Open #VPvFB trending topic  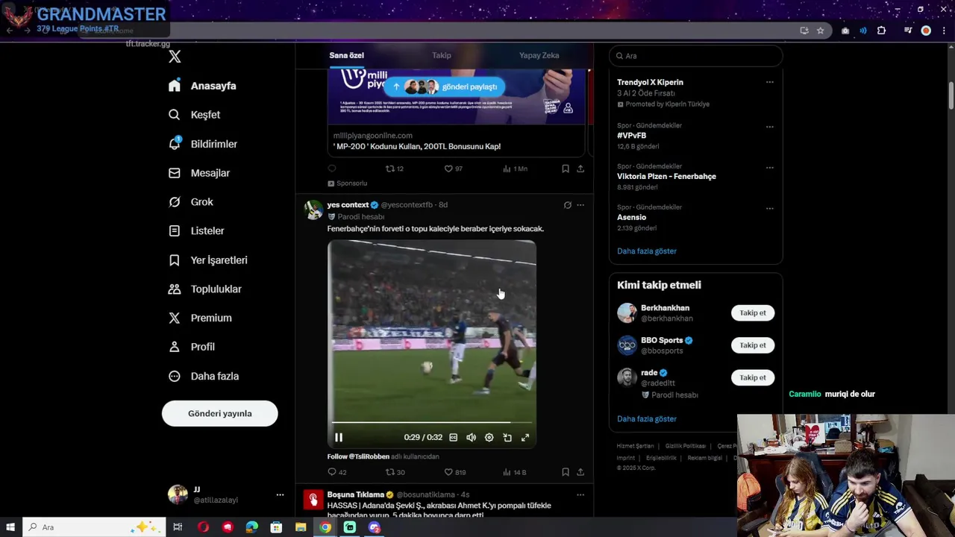pos(631,136)
